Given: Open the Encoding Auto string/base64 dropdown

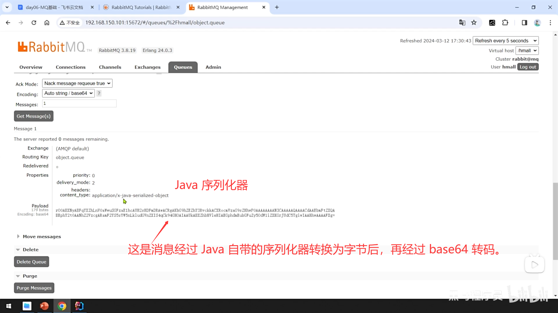Looking at the screenshot, I should (68, 93).
